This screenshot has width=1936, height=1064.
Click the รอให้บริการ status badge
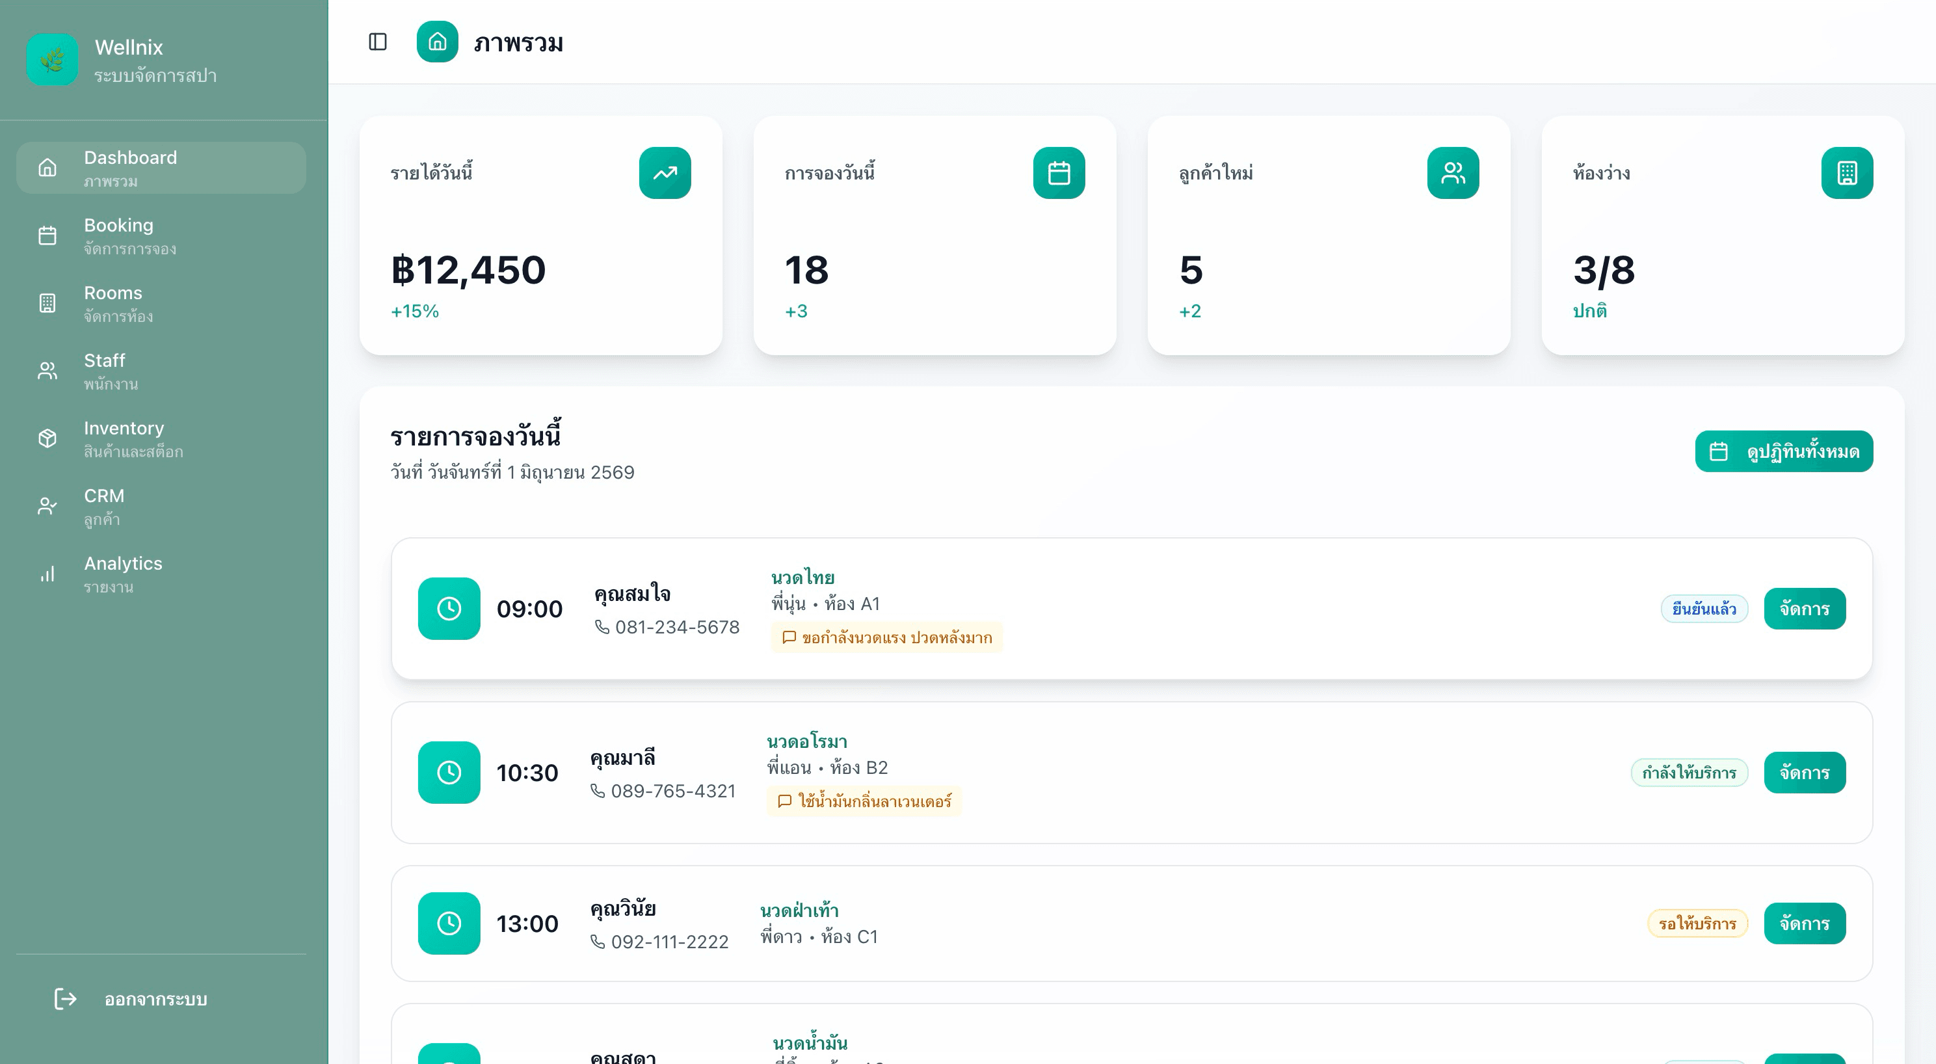[x=1697, y=924]
